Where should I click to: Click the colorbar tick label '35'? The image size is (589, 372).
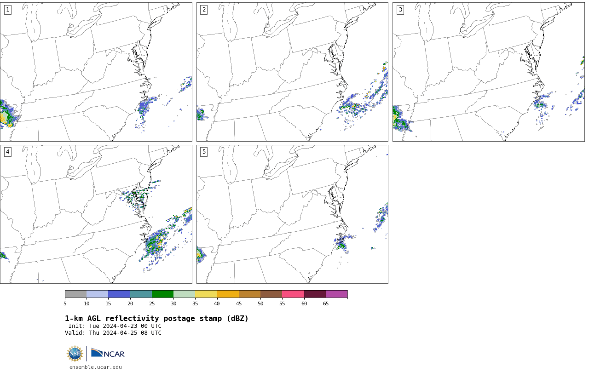(195, 303)
